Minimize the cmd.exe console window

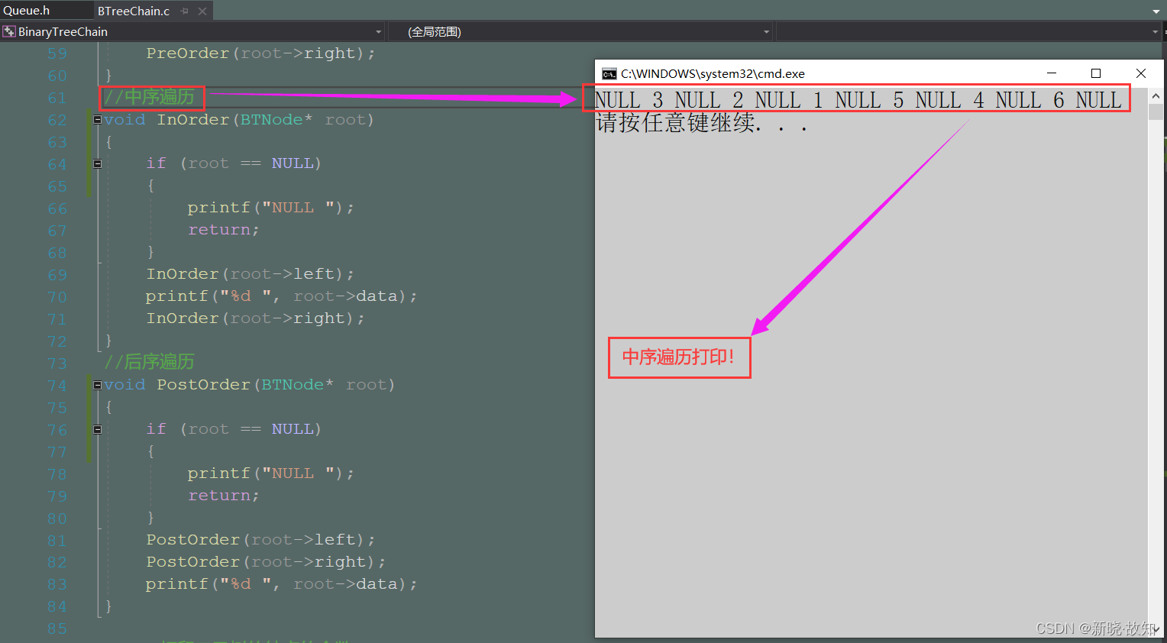(1052, 73)
